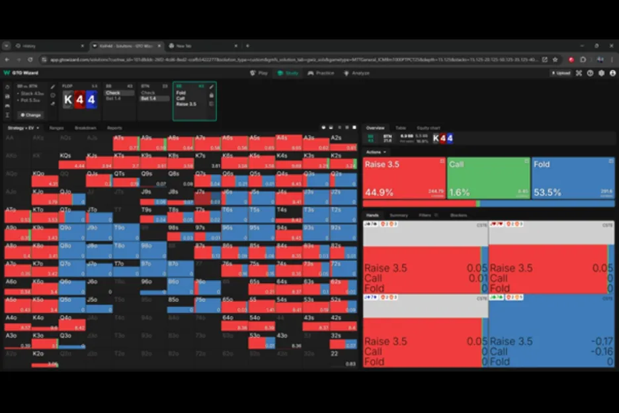Open the Actions dropdown

click(374, 152)
